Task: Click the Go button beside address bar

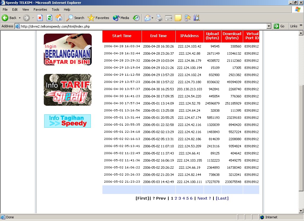Action: point(279,26)
